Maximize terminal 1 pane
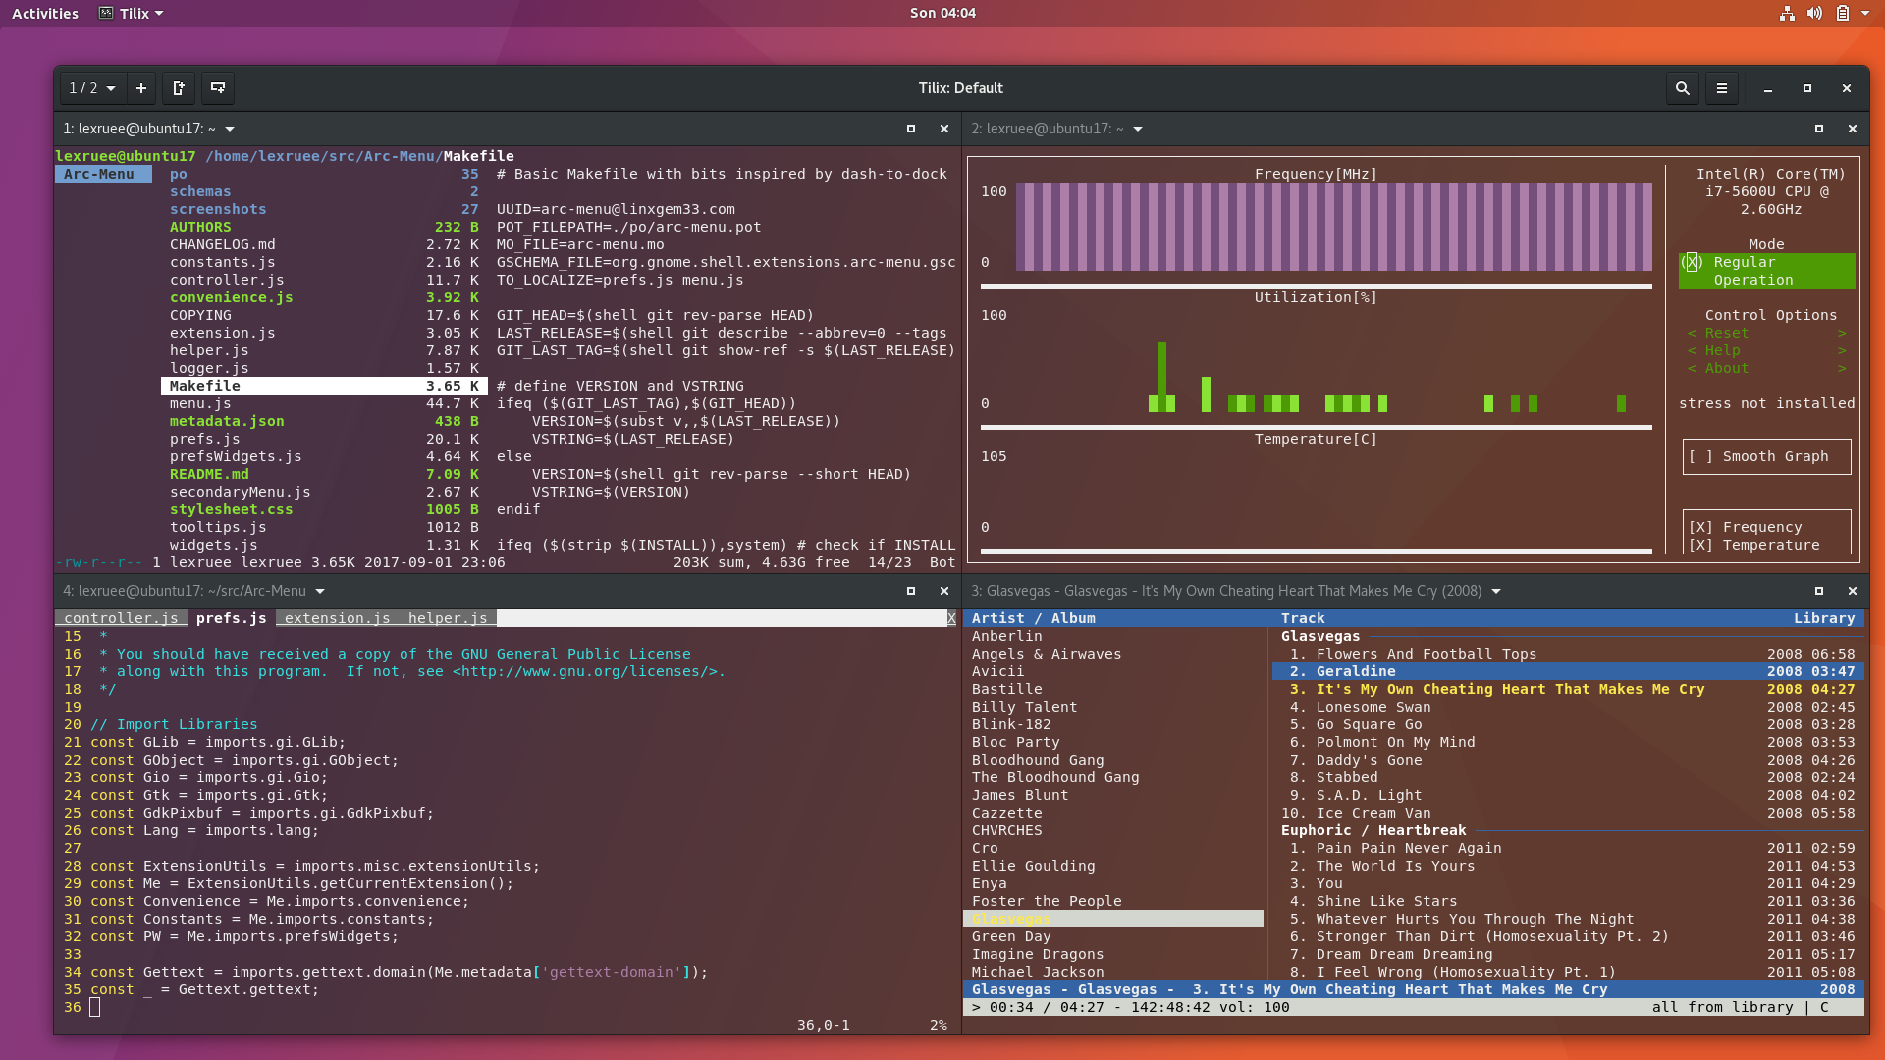The height and width of the screenshot is (1060, 1885). [x=911, y=129]
